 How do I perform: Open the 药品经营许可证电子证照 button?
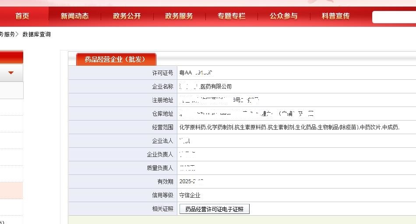[x=215, y=209]
